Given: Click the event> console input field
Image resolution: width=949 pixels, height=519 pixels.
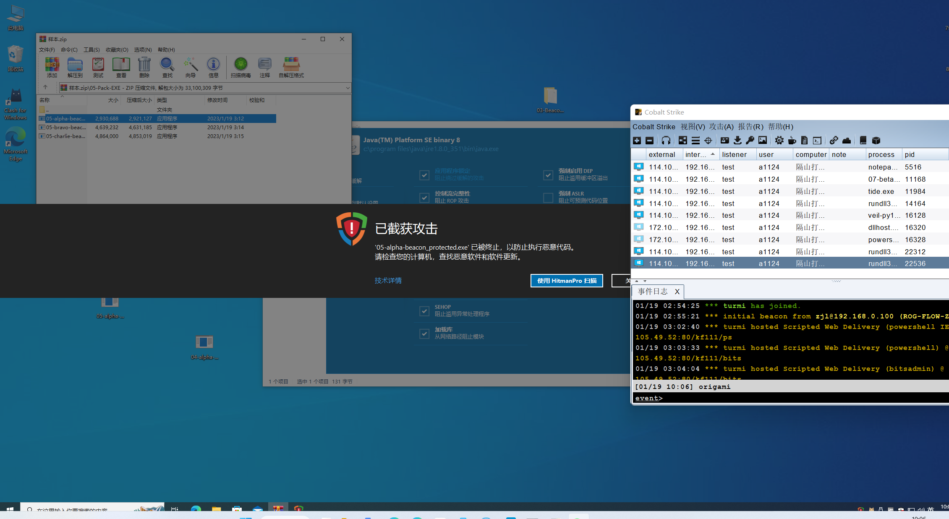Looking at the screenshot, I should 797,398.
